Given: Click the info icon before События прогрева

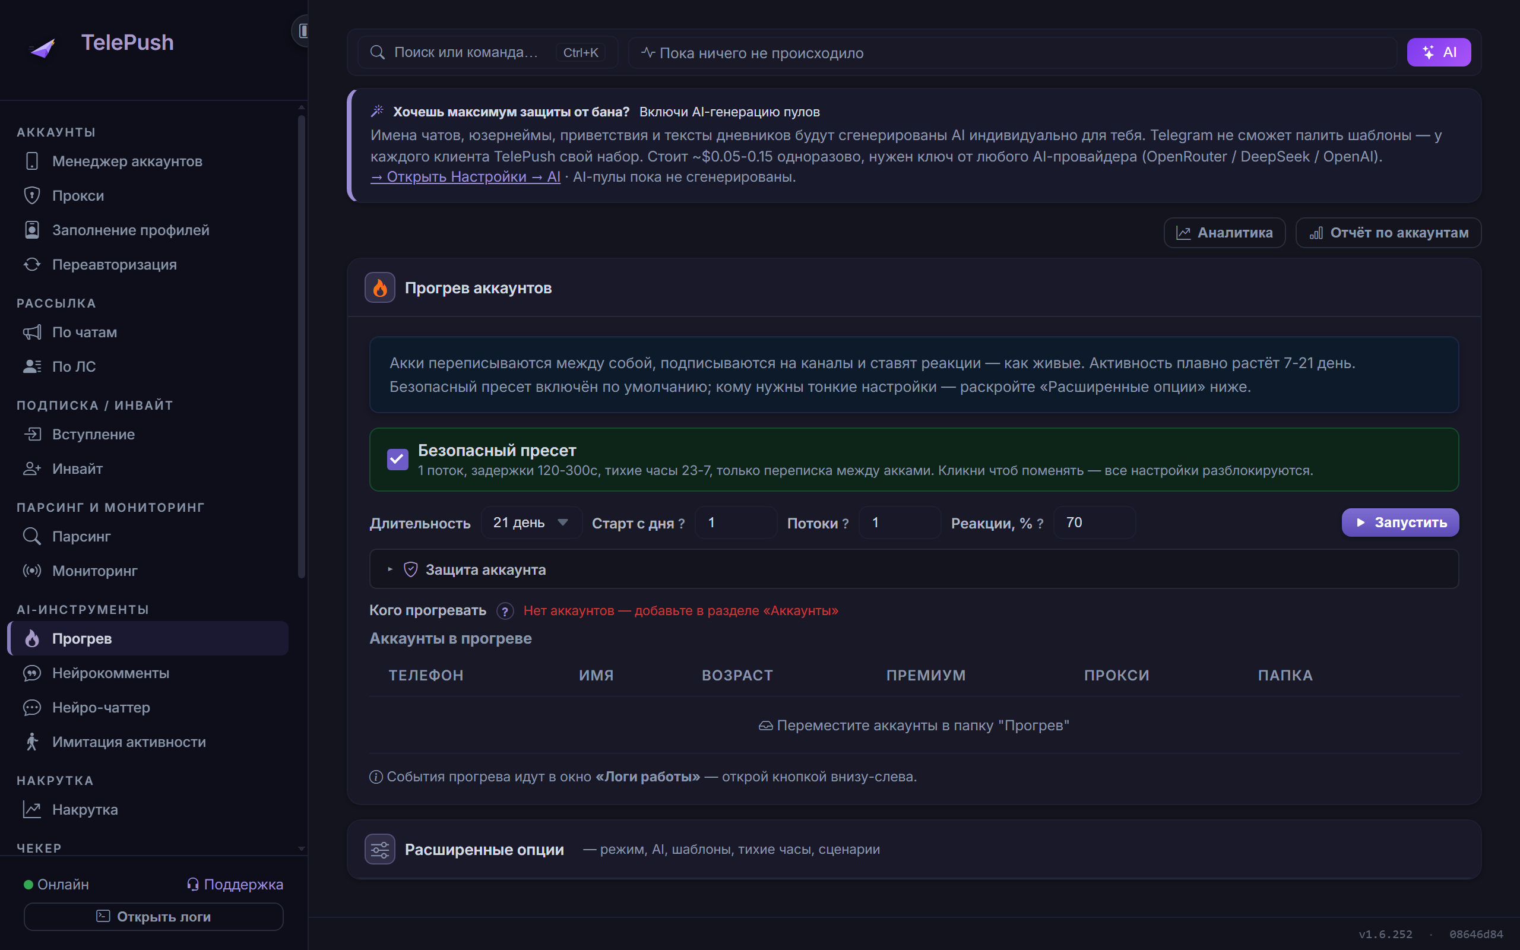Looking at the screenshot, I should pos(376,777).
